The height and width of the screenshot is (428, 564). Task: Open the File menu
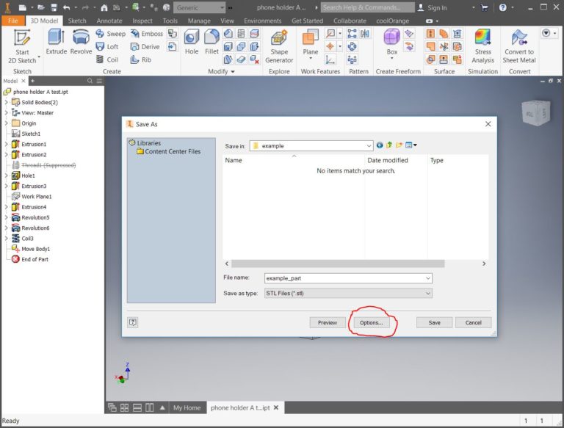(12, 21)
